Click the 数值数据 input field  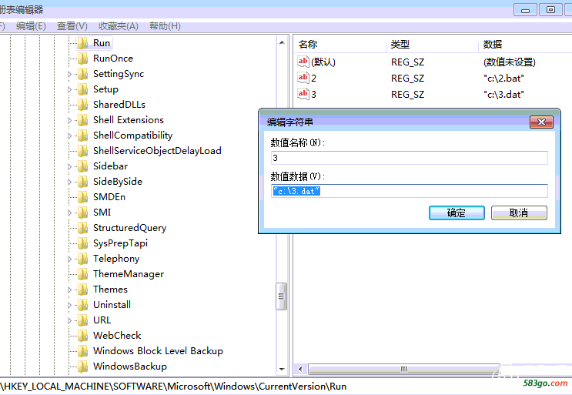point(409,191)
